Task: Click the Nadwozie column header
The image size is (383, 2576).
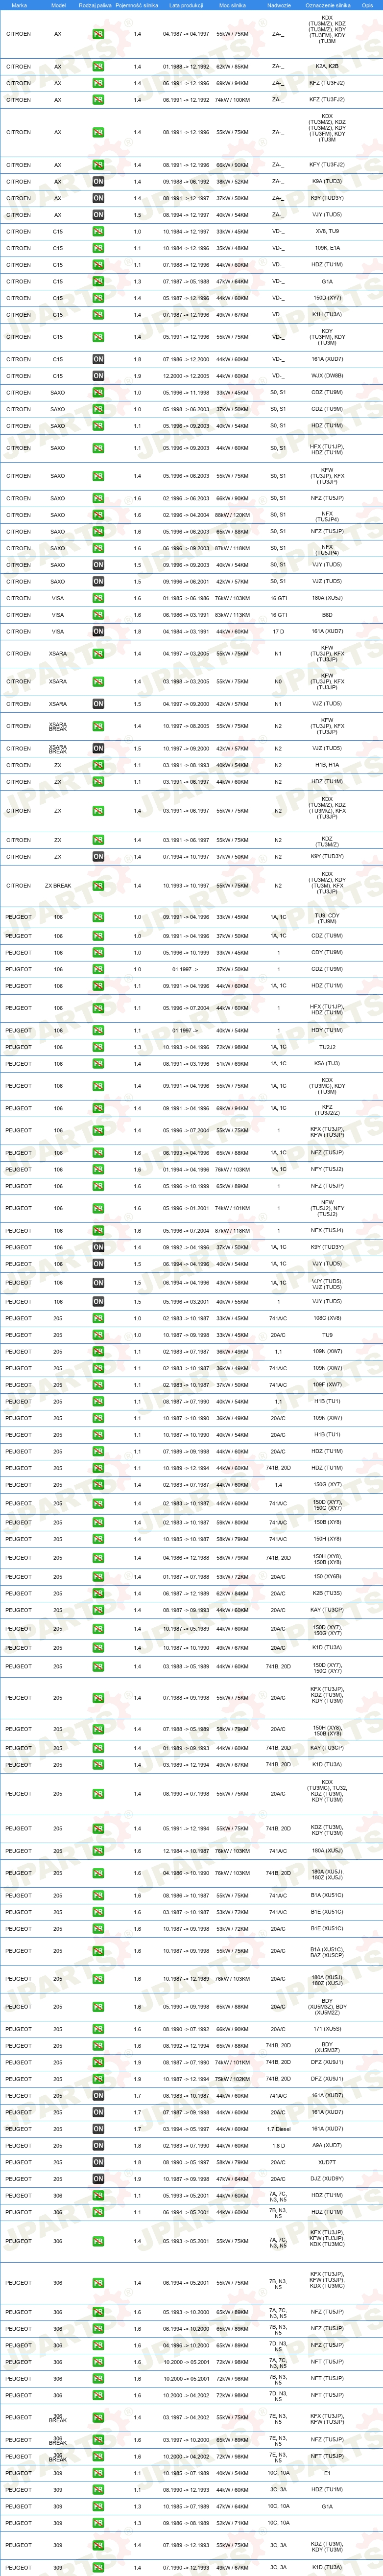Action: pyautogui.click(x=278, y=5)
